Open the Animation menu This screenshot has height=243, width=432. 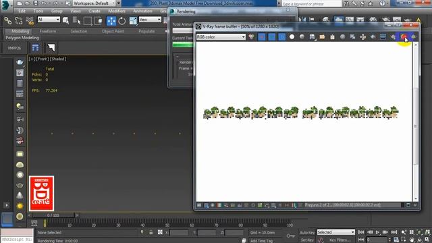coord(142,11)
